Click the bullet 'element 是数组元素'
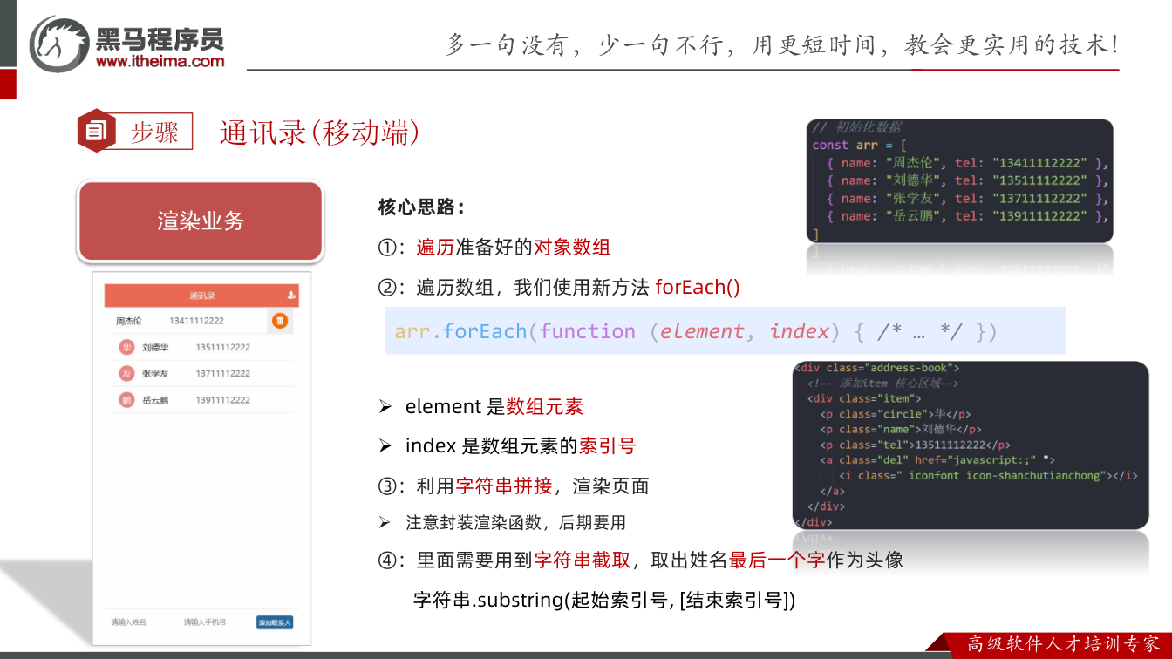The width and height of the screenshot is (1172, 659). tap(481, 406)
